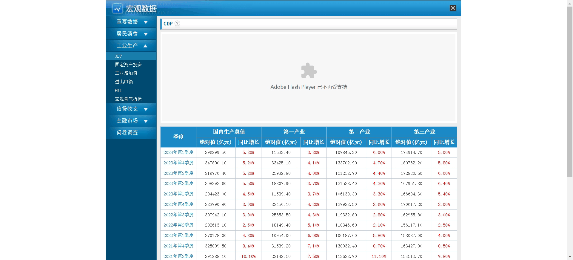This screenshot has width=573, height=260.
Task: Click growth 5.10% in 2022 Q2 row
Action: pos(314,225)
